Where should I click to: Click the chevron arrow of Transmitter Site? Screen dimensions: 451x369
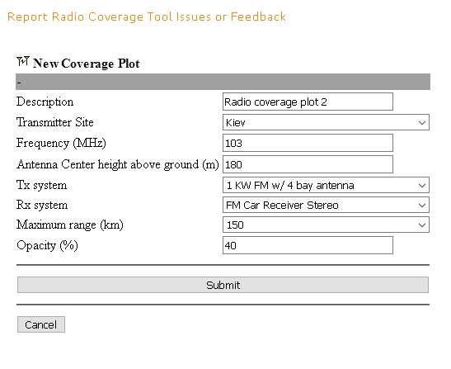point(422,123)
